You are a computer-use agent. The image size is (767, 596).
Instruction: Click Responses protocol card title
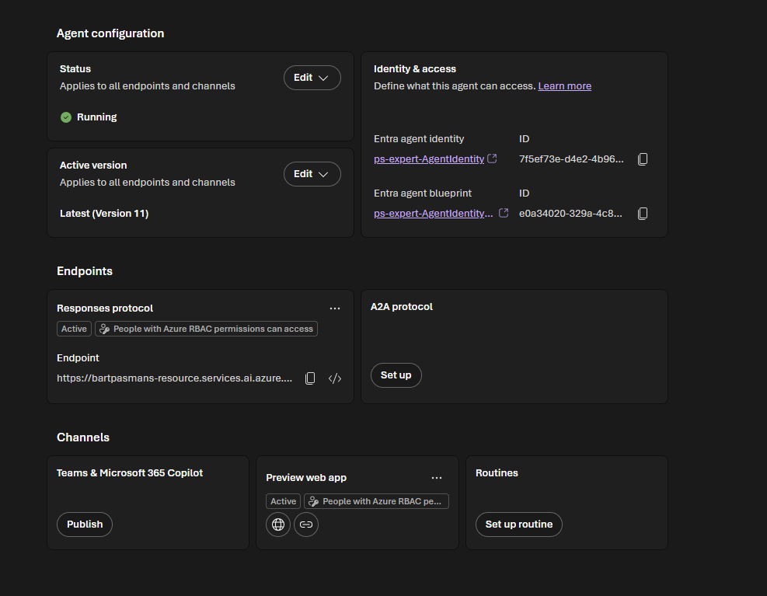pos(105,308)
